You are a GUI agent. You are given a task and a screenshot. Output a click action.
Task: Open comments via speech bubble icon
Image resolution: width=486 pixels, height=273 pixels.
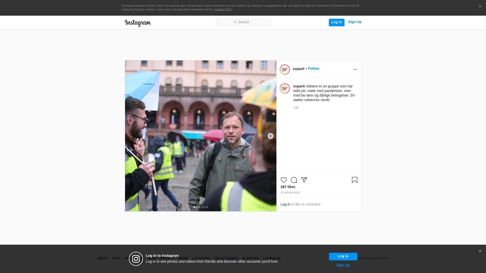294,180
